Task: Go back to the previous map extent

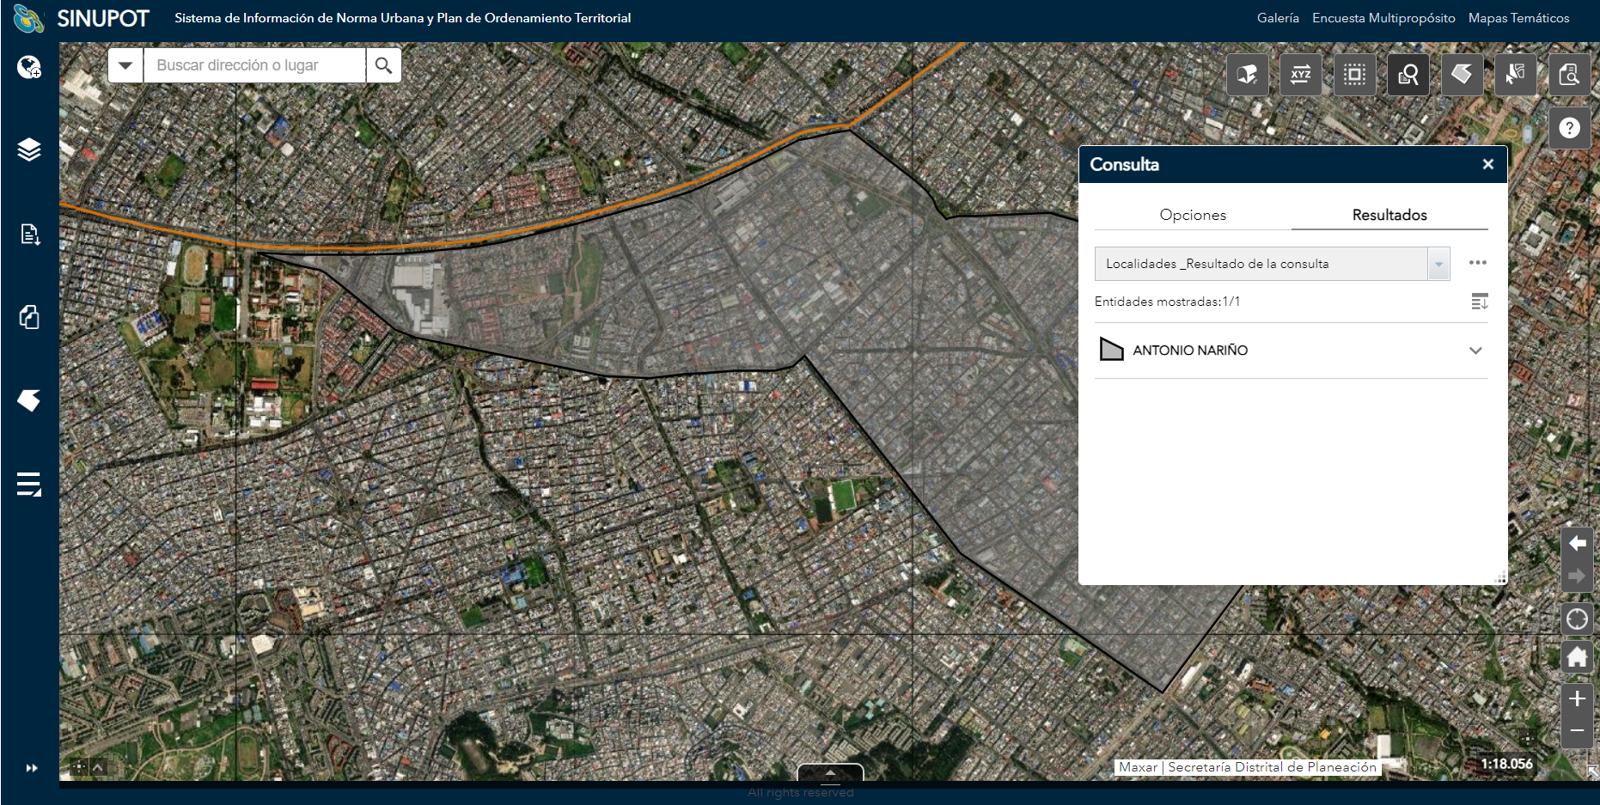Action: click(x=1577, y=543)
